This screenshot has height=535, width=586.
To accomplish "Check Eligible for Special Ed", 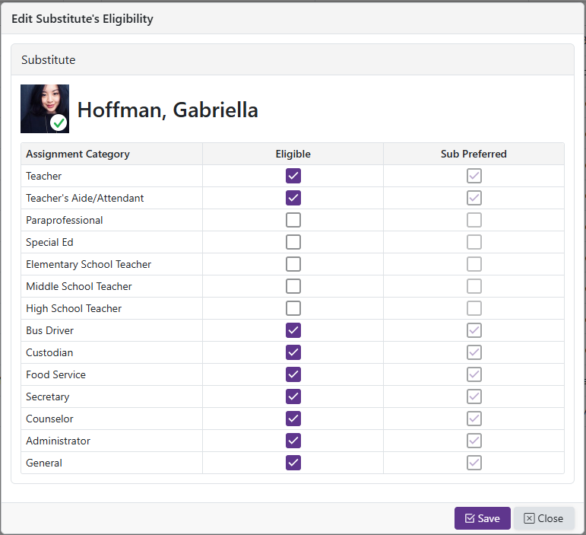I will point(293,242).
